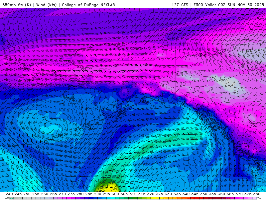
Task: Click the 350 scale label
Action: [203, 194]
